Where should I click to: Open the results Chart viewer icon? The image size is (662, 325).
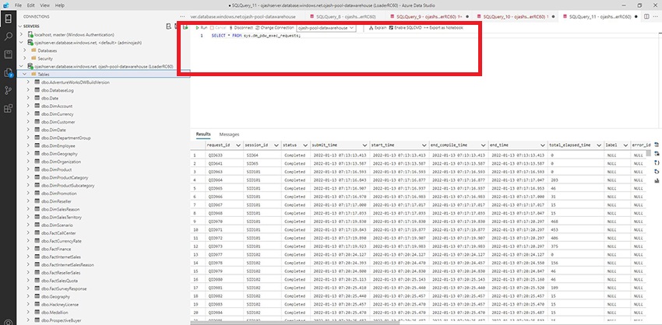pyautogui.click(x=657, y=181)
